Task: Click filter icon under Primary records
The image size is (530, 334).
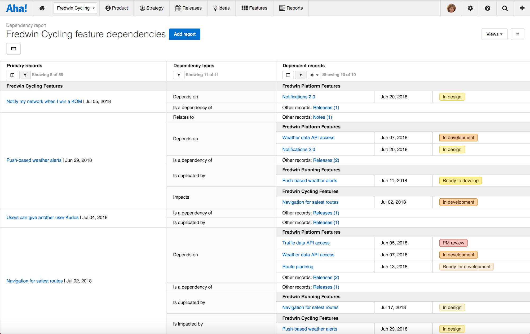Action: (25, 75)
